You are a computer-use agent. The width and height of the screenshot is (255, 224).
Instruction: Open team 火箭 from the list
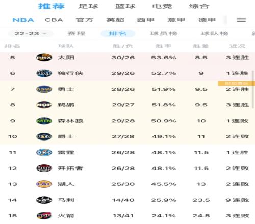click(66, 216)
